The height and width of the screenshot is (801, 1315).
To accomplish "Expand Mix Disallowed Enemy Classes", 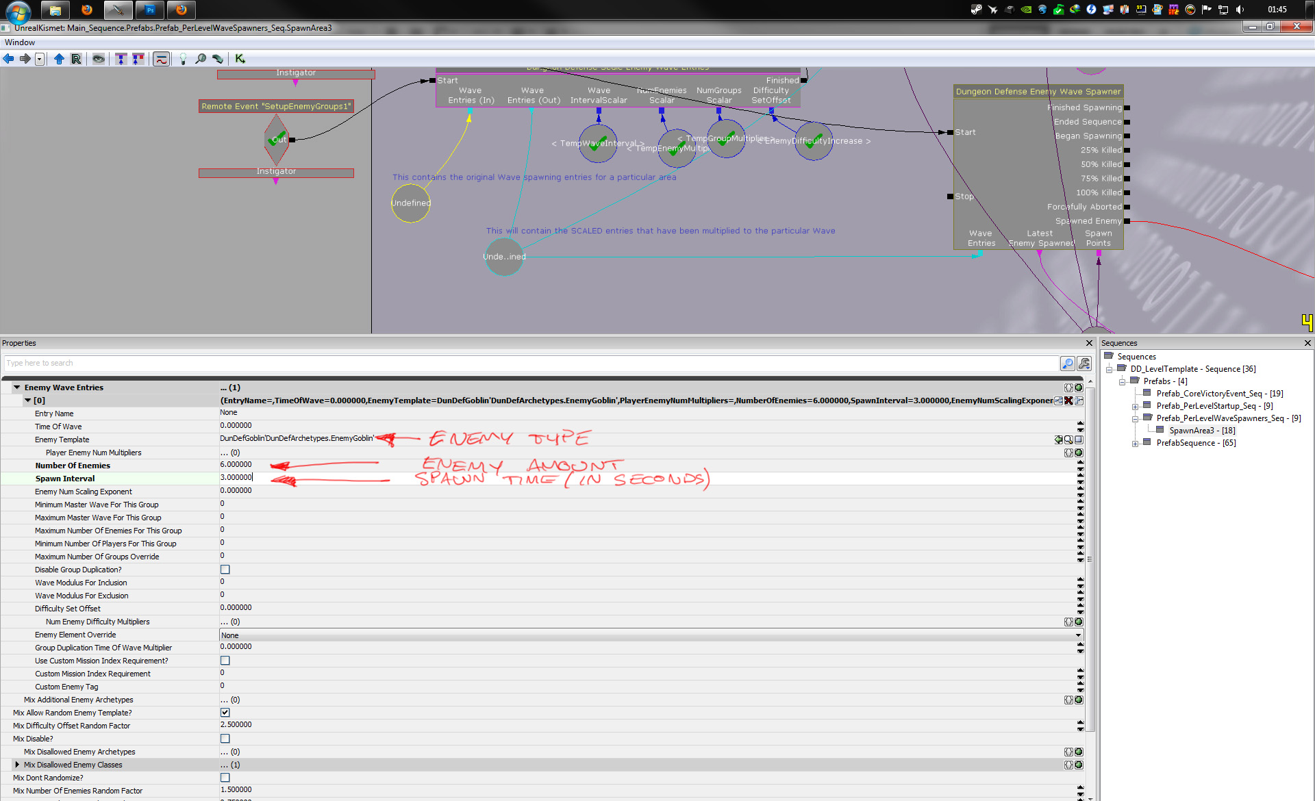I will pos(17,765).
